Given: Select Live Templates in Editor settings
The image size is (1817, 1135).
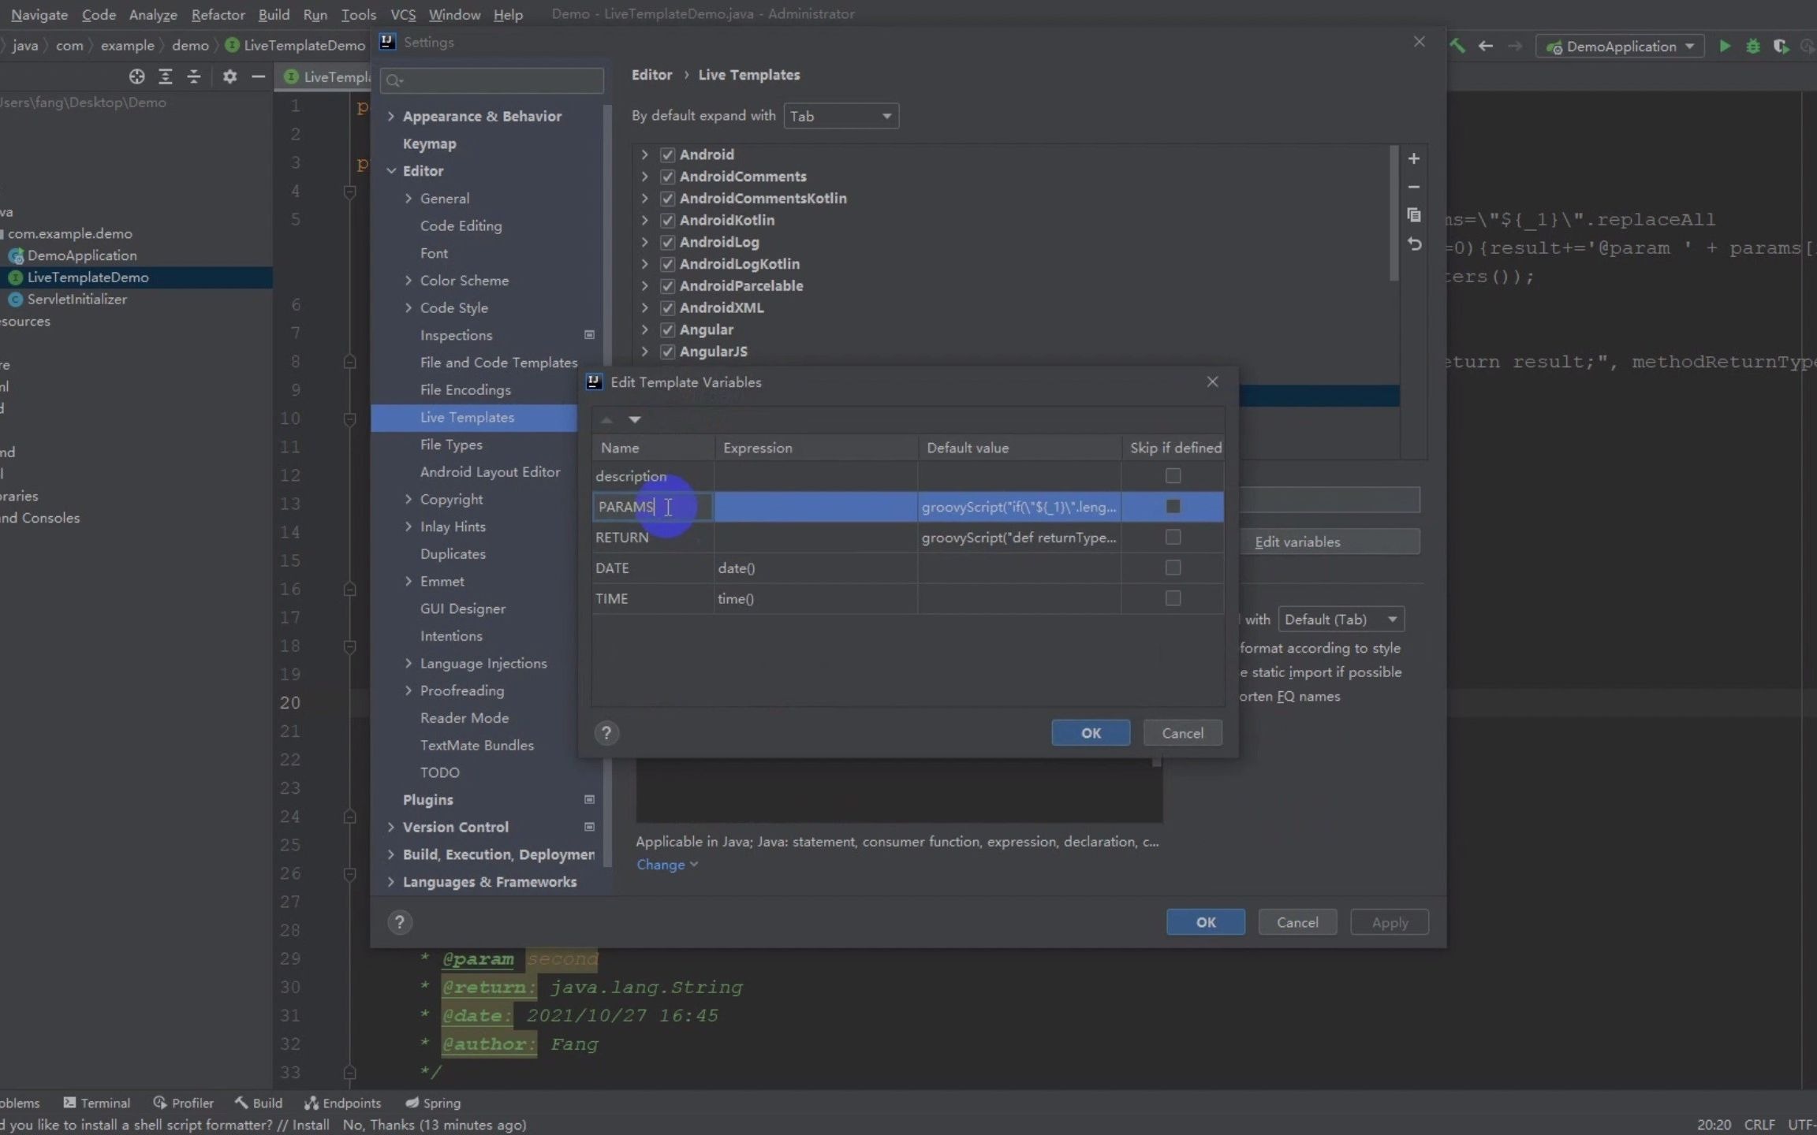Looking at the screenshot, I should point(467,416).
